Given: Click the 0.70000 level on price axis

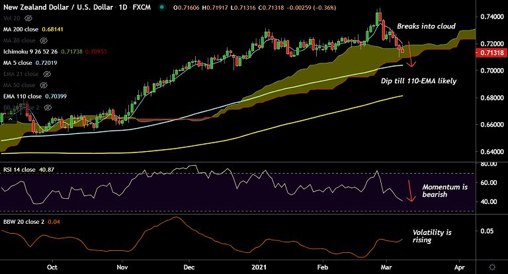Looking at the screenshot, I should [489, 70].
